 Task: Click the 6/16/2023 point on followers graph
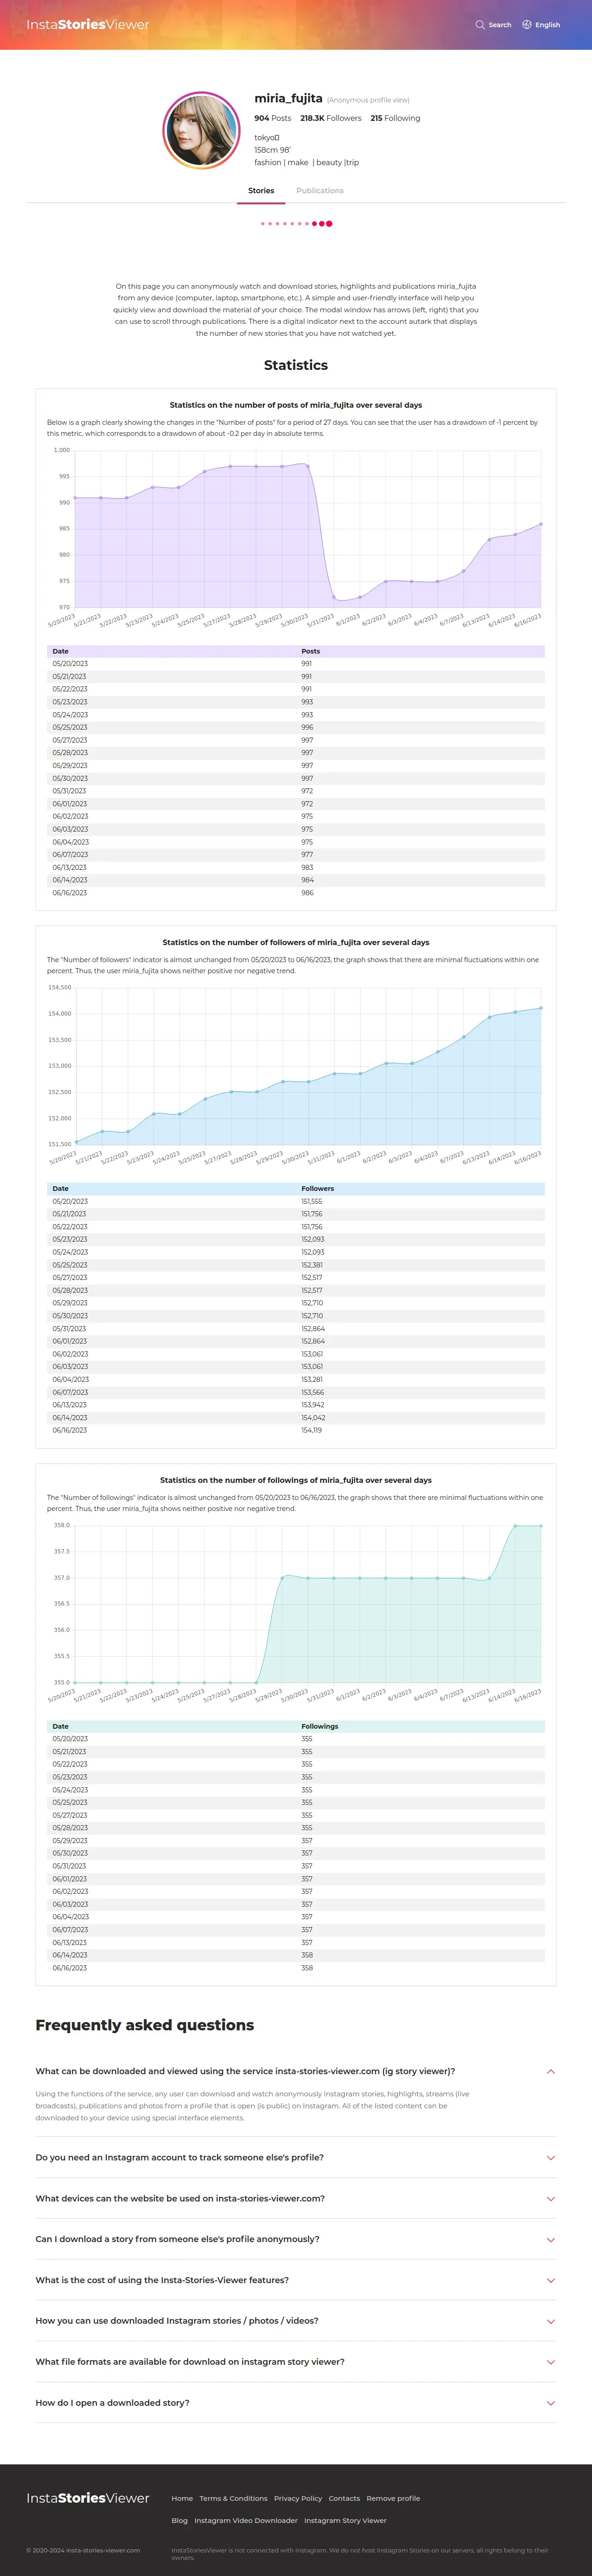pos(541,1008)
